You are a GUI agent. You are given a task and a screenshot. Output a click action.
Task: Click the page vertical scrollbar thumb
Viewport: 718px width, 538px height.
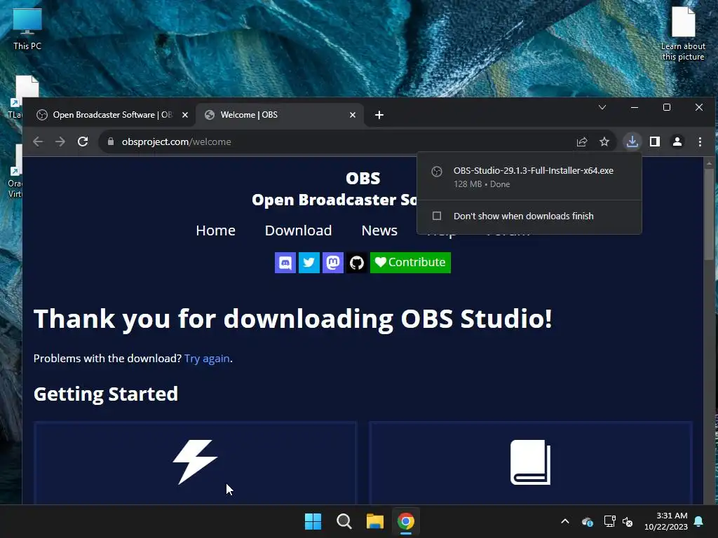[710, 214]
